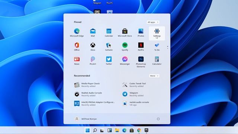The image size is (238, 134).
Task: Start the Solitaire game
Action: tap(109, 47)
